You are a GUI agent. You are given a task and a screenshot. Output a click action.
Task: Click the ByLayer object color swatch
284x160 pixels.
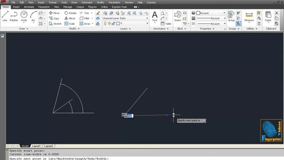[198, 13]
